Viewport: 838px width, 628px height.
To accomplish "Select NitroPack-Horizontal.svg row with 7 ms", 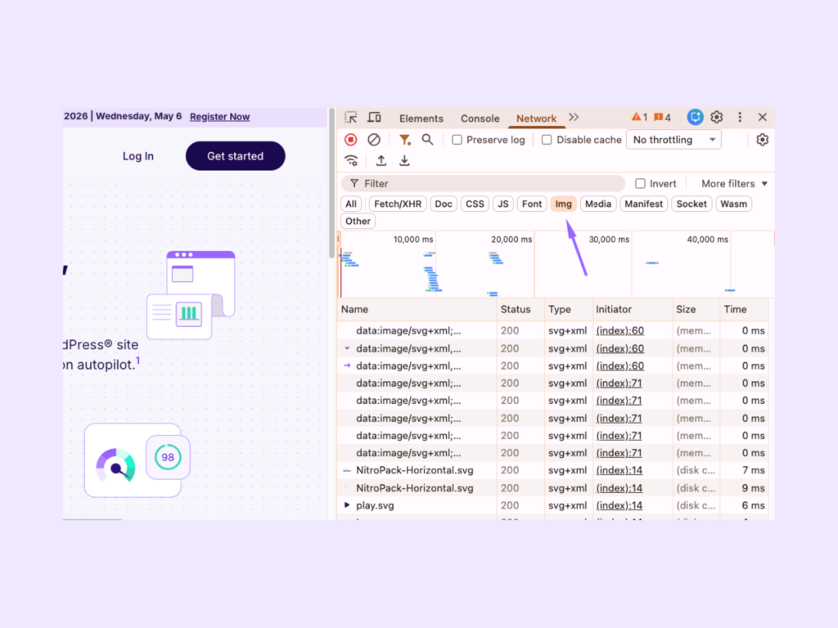I will click(553, 470).
